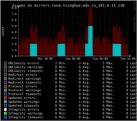Click the Redirect warnings color swatch
Image resolution: width=137 pixels, height=121 pixels.
point(5,79)
